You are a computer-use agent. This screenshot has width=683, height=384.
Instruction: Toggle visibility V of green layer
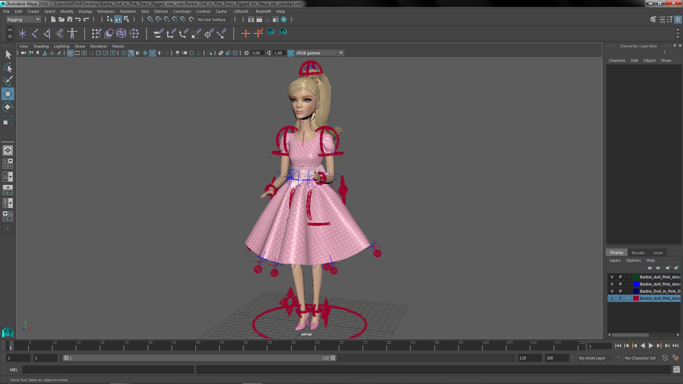612,277
